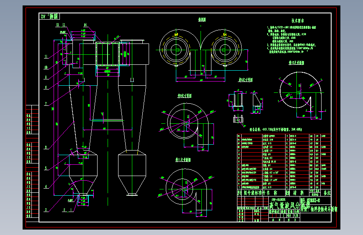Viewport: 363px width, 235px height.
Task: Select part callout number 11 on elevation view
Action: (46, 56)
